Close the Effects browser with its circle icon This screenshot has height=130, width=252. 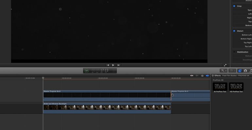pyautogui.click(x=213, y=76)
